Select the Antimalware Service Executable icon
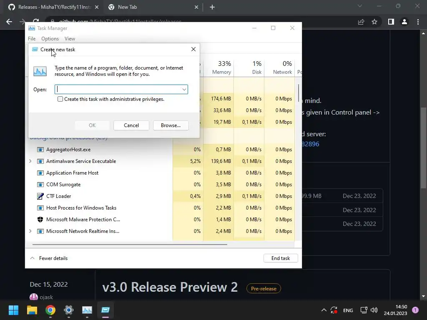Image resolution: width=427 pixels, height=320 pixels. tap(40, 161)
